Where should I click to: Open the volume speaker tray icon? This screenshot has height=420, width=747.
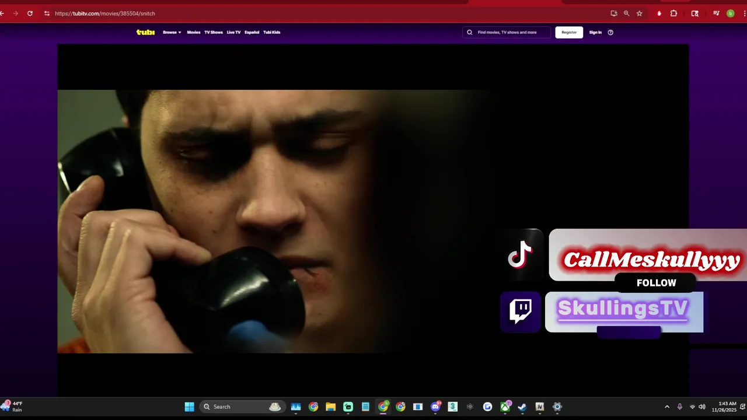click(702, 407)
